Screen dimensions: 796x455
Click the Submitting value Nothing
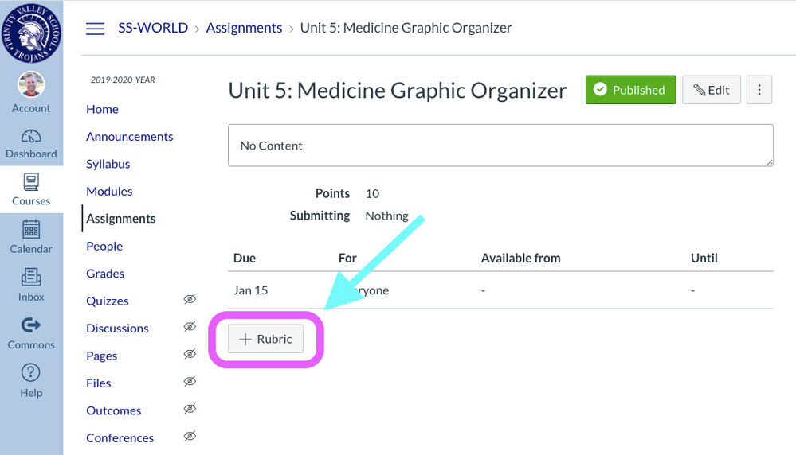pyautogui.click(x=386, y=216)
